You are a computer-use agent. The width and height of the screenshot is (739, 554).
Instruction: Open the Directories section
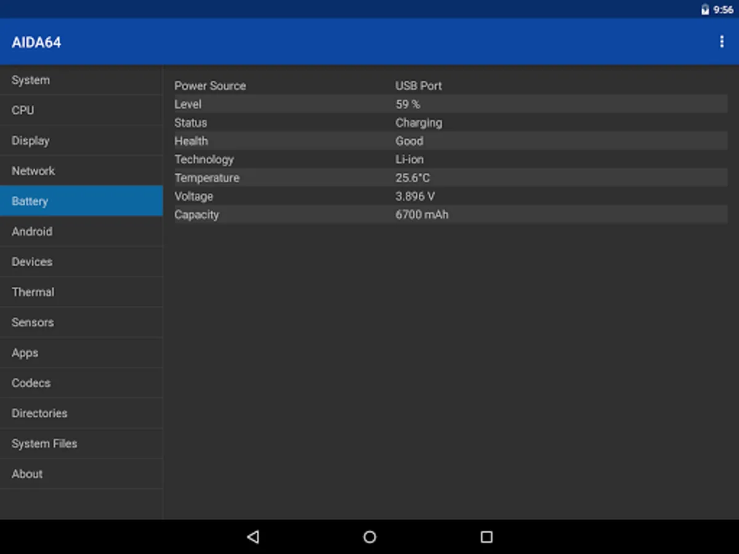81,413
